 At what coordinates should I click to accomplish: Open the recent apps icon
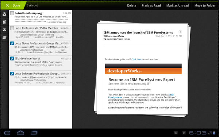pyautogui.click(x=34, y=133)
